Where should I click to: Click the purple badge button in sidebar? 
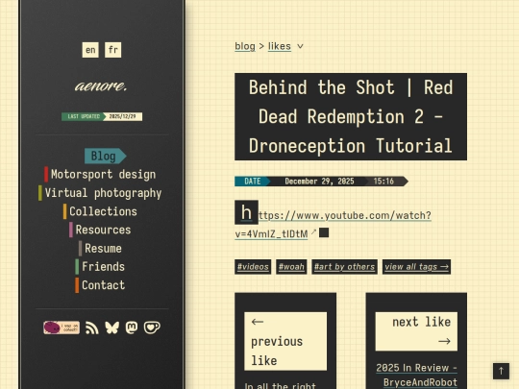(x=62, y=328)
